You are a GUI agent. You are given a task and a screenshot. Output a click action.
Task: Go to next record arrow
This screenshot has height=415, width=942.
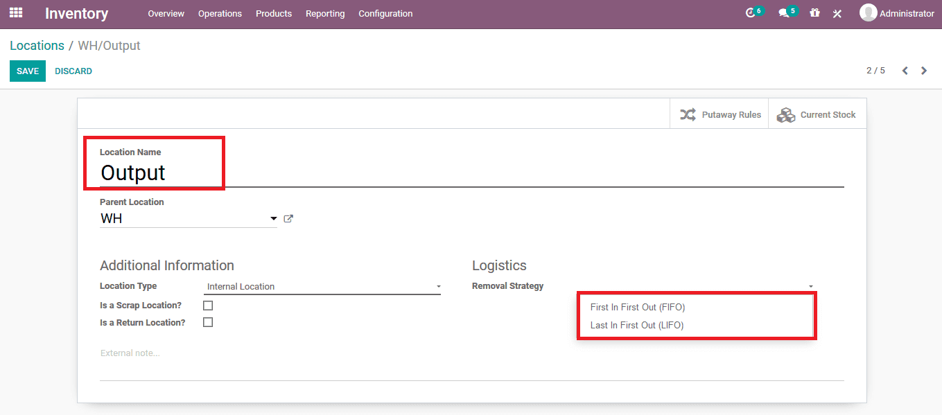pos(924,71)
